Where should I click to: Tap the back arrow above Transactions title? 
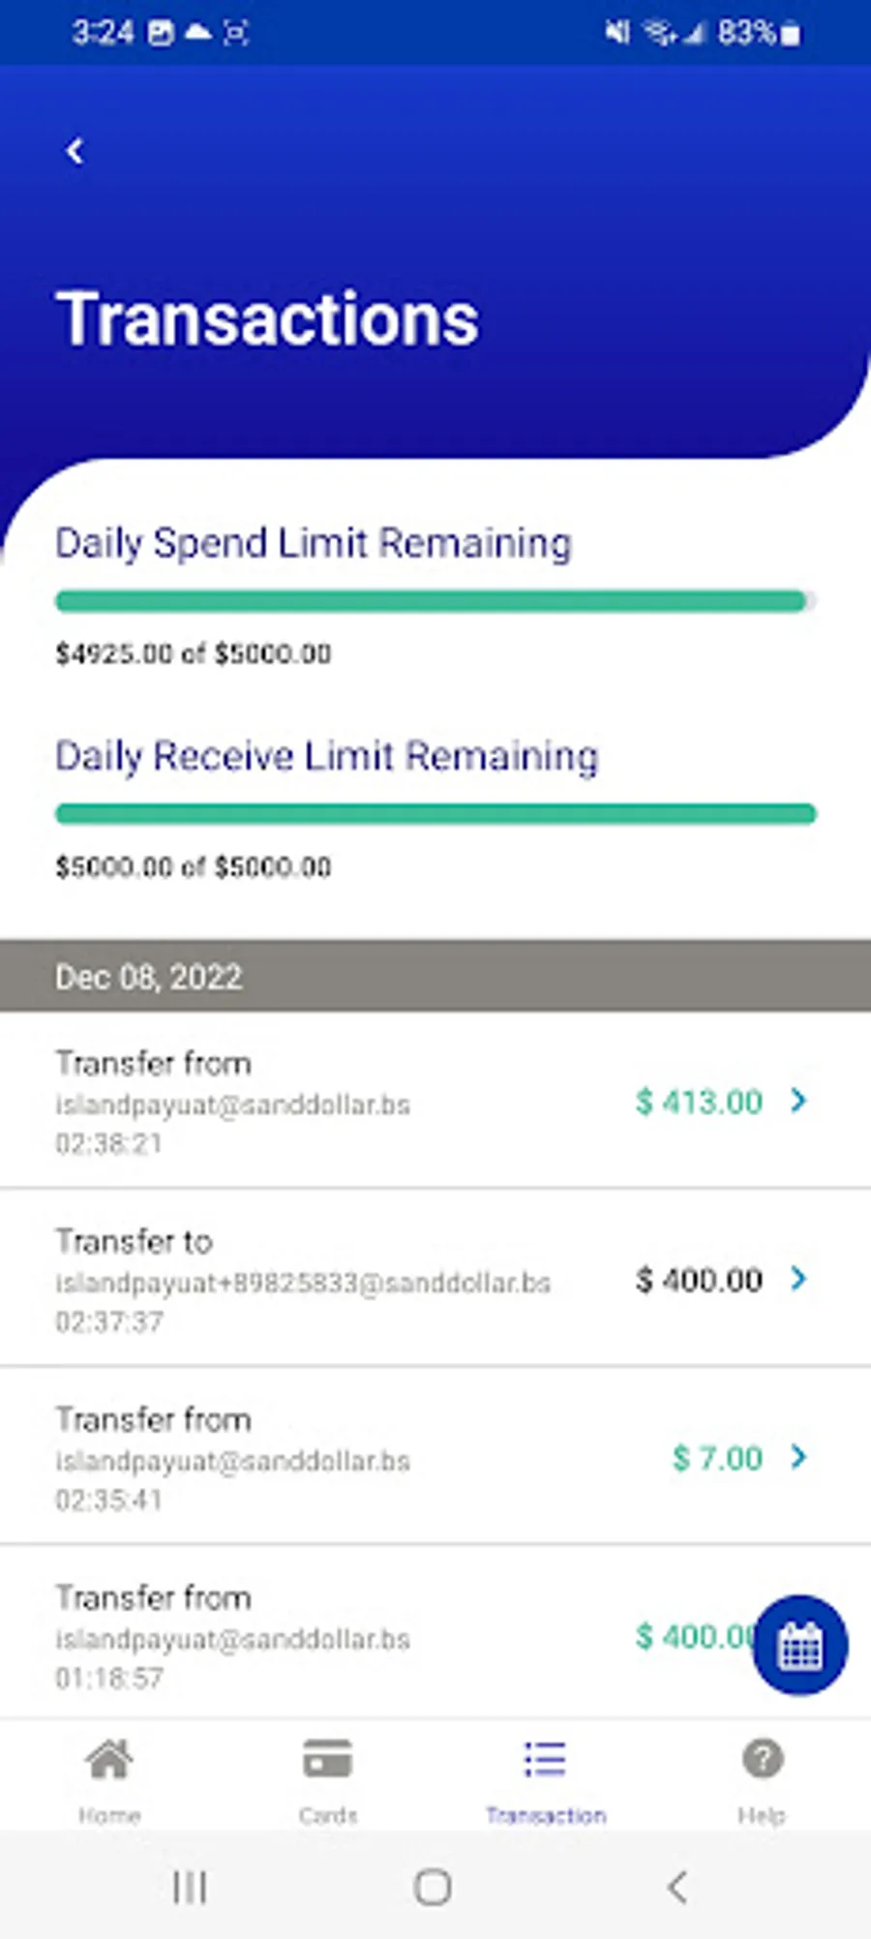[75, 151]
